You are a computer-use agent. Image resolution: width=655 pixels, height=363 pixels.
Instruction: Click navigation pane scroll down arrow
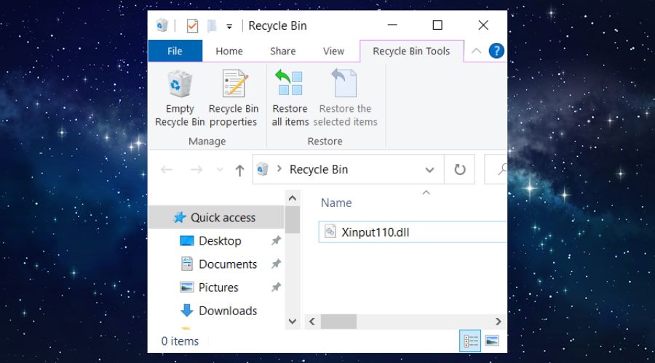click(293, 322)
